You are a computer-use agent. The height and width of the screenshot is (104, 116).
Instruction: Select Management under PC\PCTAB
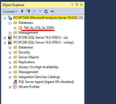[x=28, y=33]
